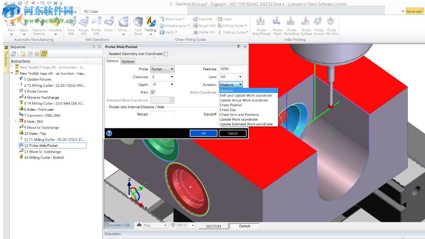Choose Check Position option
The image size is (425, 239).
click(231, 105)
